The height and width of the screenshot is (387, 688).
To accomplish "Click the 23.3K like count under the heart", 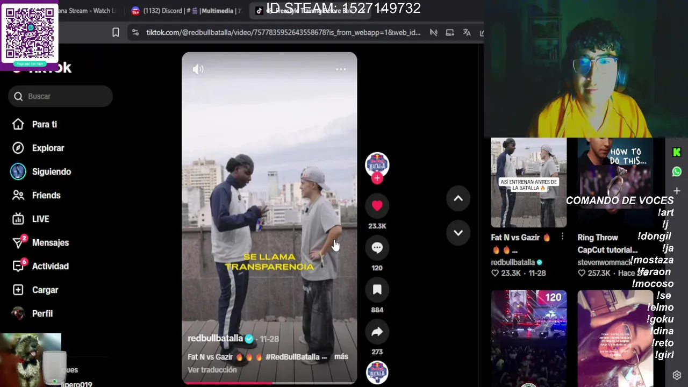I will coord(377,226).
